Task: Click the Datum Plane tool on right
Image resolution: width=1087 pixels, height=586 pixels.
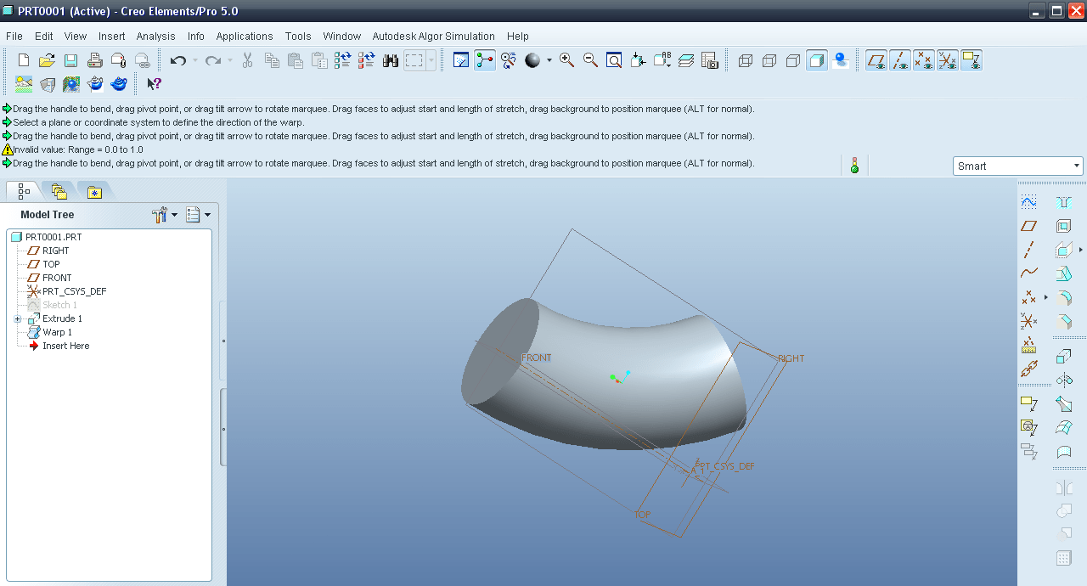Action: coord(1028,226)
